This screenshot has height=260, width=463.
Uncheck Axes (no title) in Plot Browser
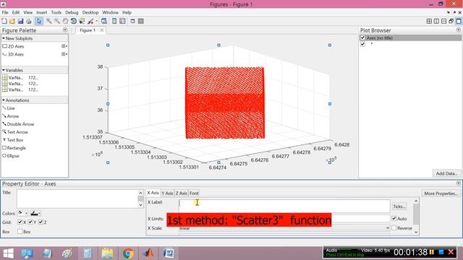pos(362,38)
